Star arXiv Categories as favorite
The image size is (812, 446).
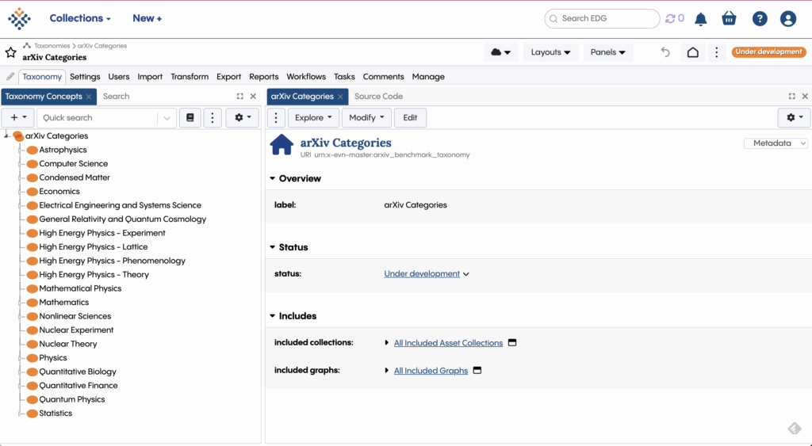[x=11, y=52]
